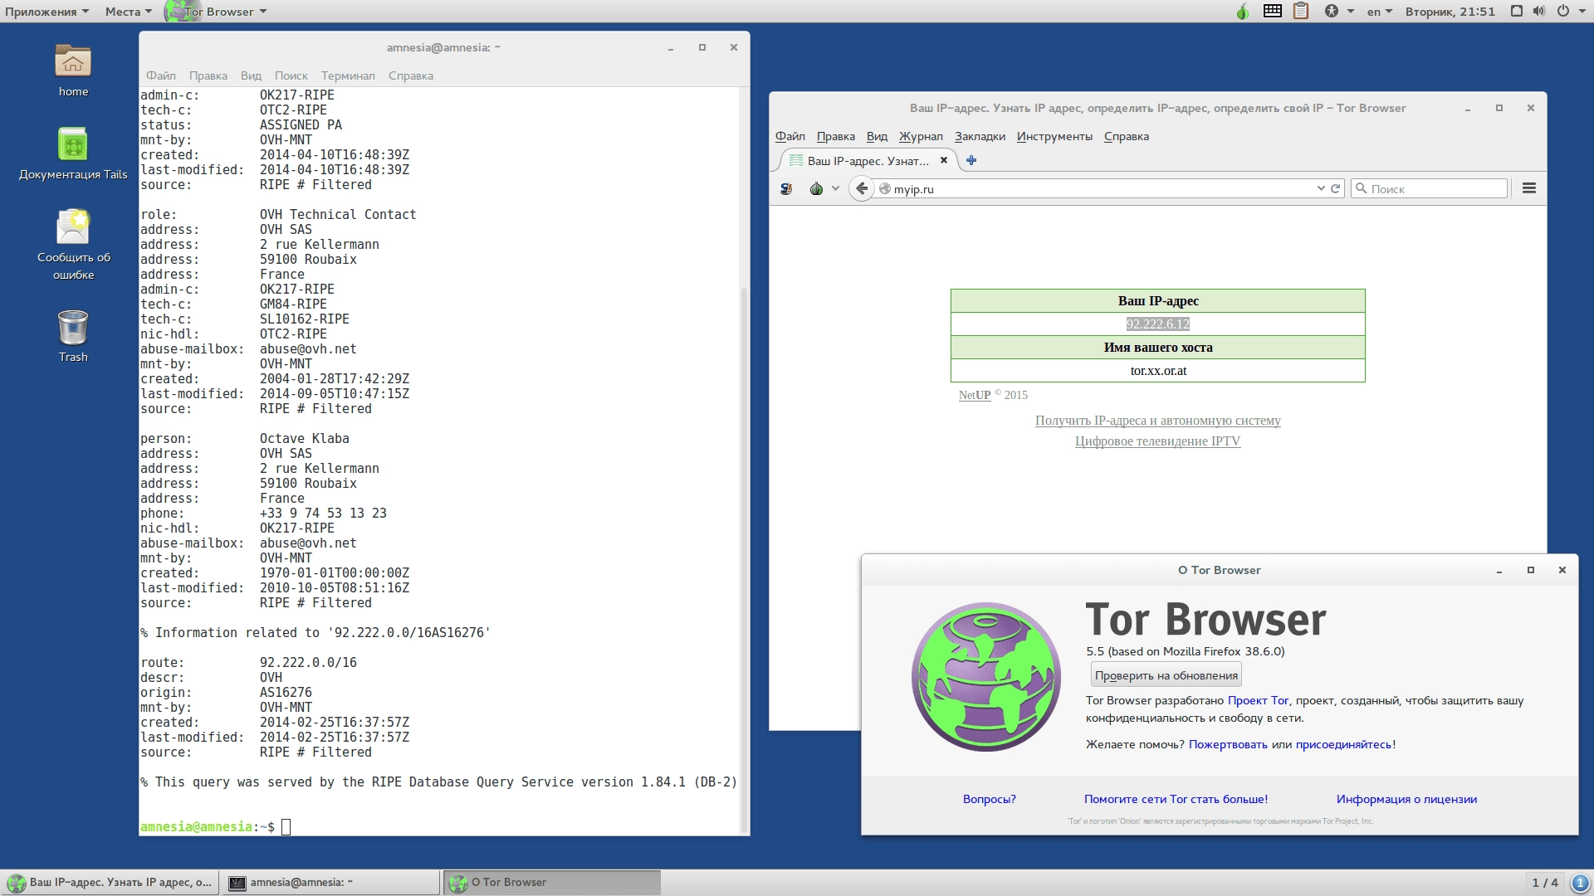Click origin value AS16276 in terminal
1594x896 pixels.
tap(286, 693)
